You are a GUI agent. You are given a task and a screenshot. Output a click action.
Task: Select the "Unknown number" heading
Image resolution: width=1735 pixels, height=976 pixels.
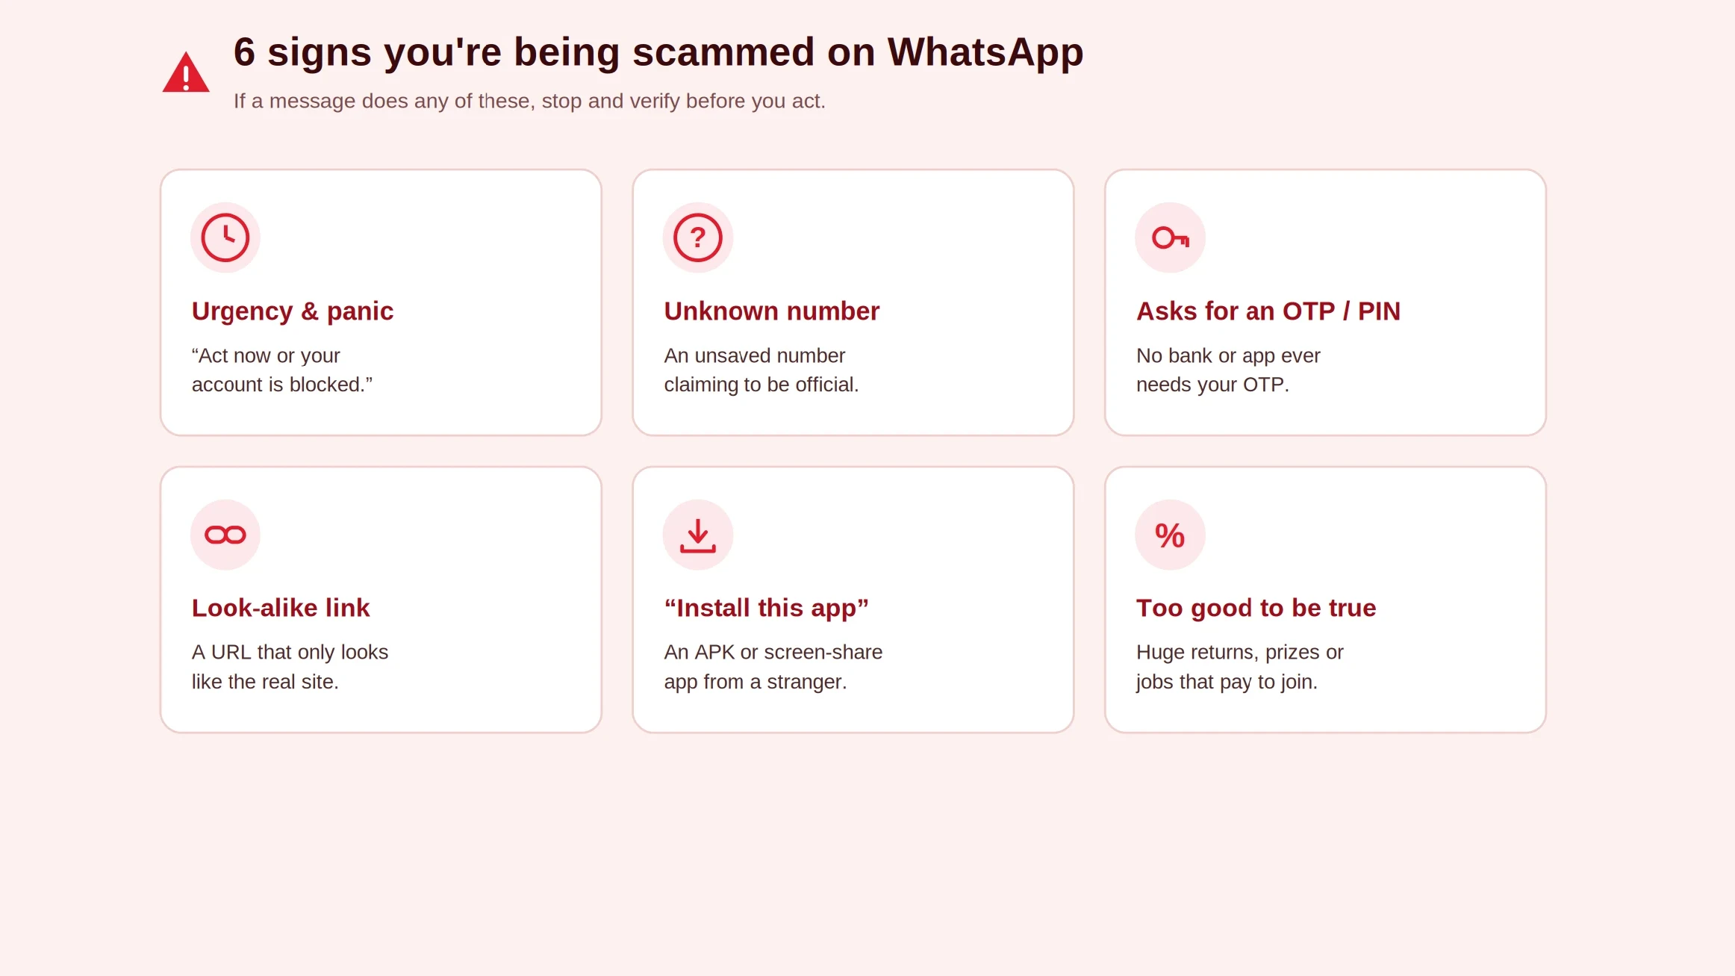point(772,311)
